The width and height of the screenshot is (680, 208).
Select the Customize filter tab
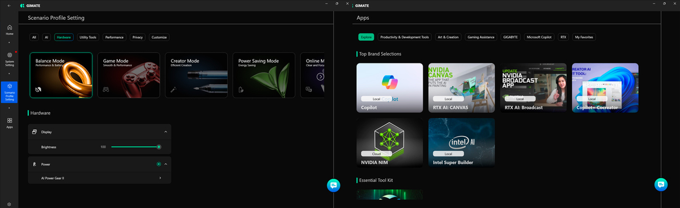pyautogui.click(x=159, y=37)
